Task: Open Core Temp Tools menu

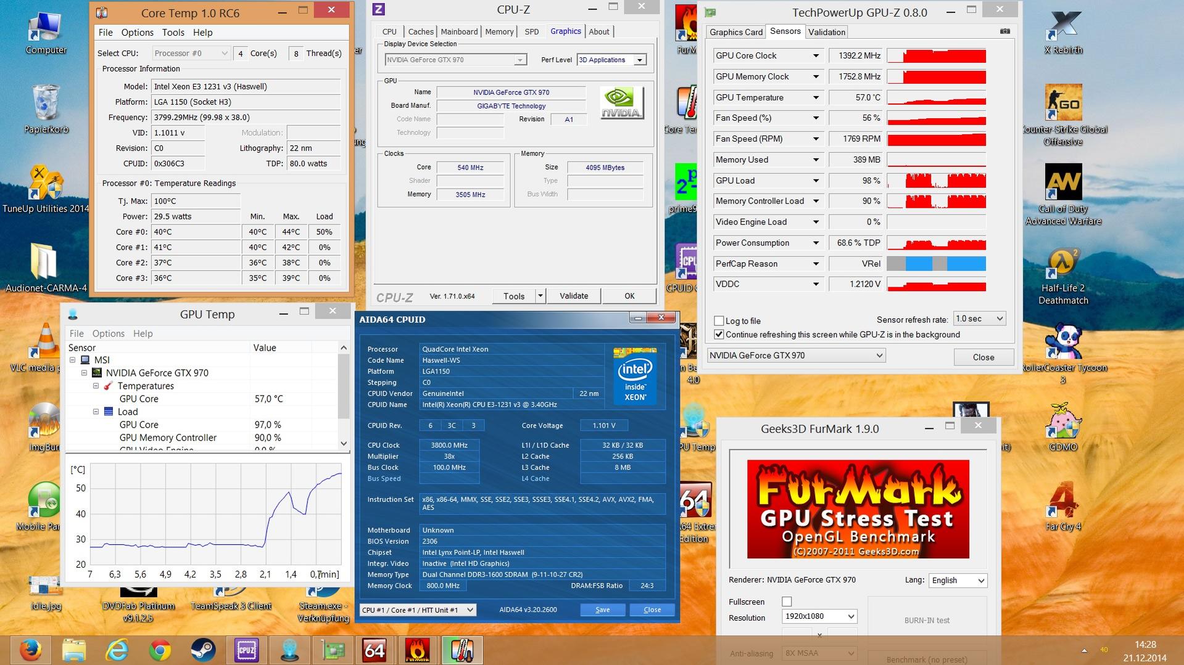Action: (173, 32)
